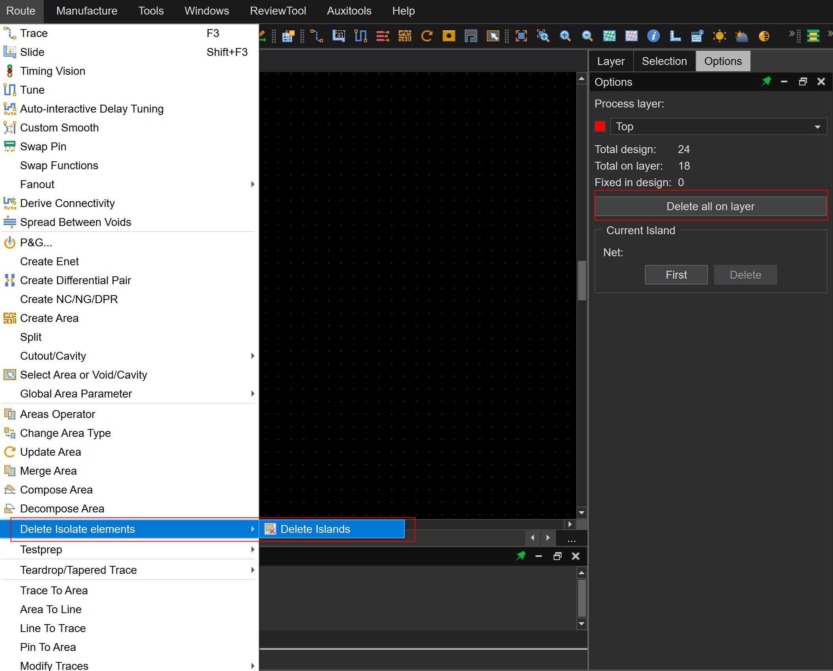Click the Zoom Fit toolbar icon

[521, 36]
